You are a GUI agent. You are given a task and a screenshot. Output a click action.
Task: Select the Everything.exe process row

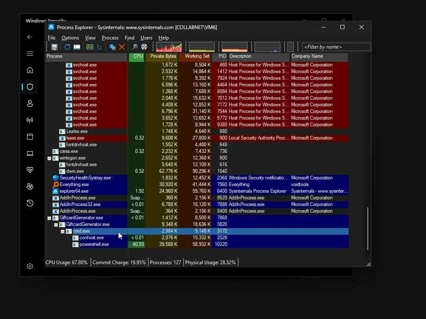click(197, 184)
